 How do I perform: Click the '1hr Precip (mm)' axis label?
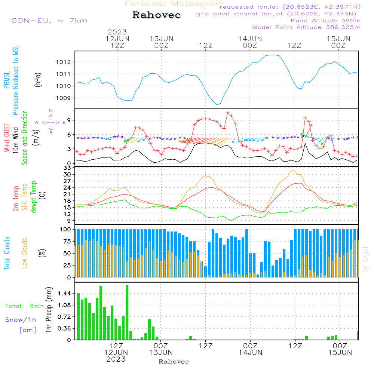click(x=49, y=310)
